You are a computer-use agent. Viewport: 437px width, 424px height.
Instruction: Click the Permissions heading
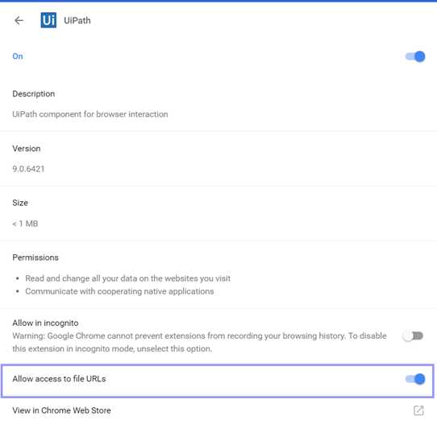click(35, 257)
